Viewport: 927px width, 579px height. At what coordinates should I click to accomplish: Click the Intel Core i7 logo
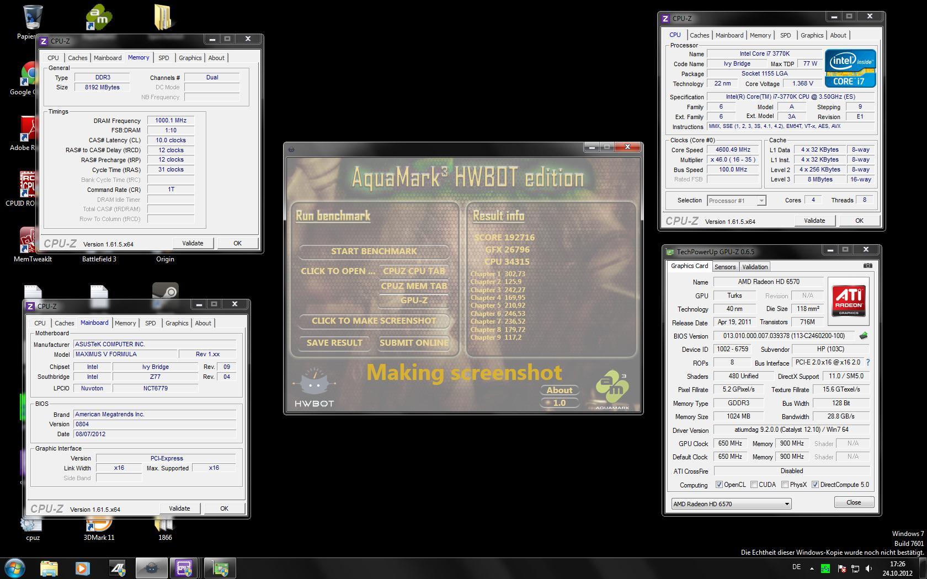point(850,68)
